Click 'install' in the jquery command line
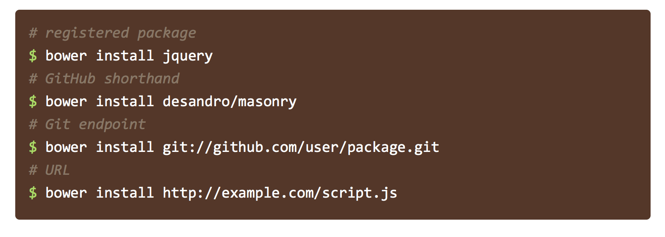 pos(125,55)
